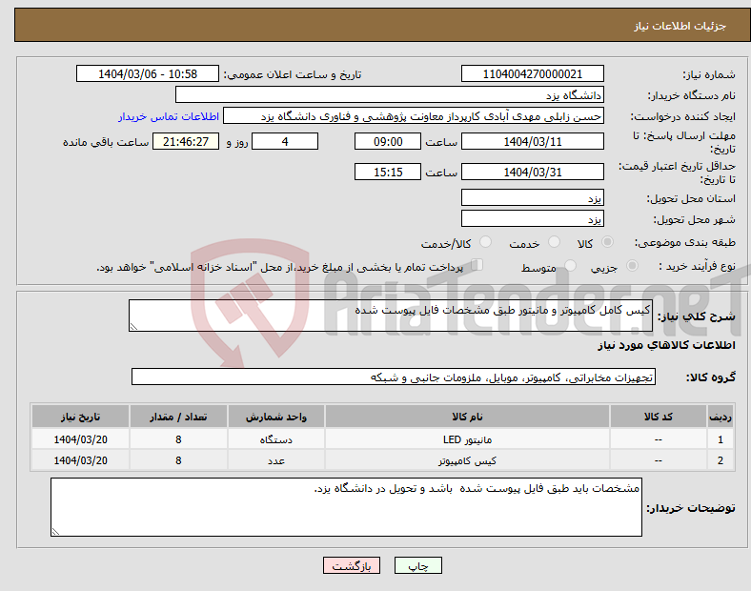The height and width of the screenshot is (591, 751).
Task: Click the deadline time field 09:00
Action: [388, 141]
